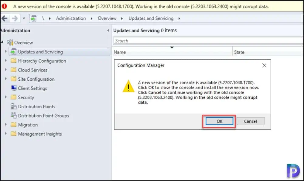This screenshot has height=181, width=304.
Task: Expand the arrow after Updates and Servicing breadcrumb
Action: pos(179,19)
